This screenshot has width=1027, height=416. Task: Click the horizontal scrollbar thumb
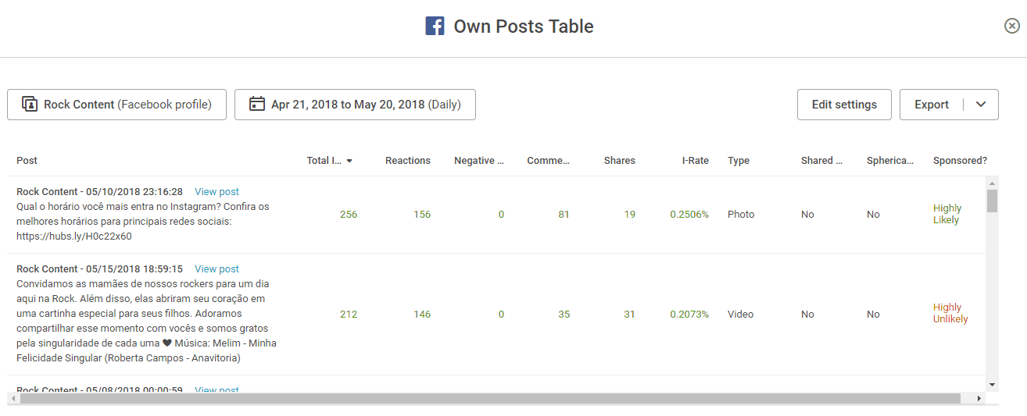click(x=490, y=398)
